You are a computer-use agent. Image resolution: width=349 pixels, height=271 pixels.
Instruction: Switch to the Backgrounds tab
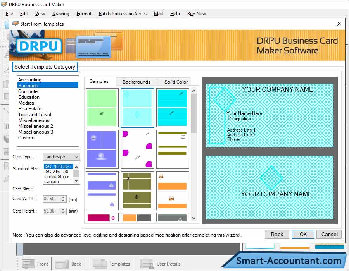coord(136,82)
